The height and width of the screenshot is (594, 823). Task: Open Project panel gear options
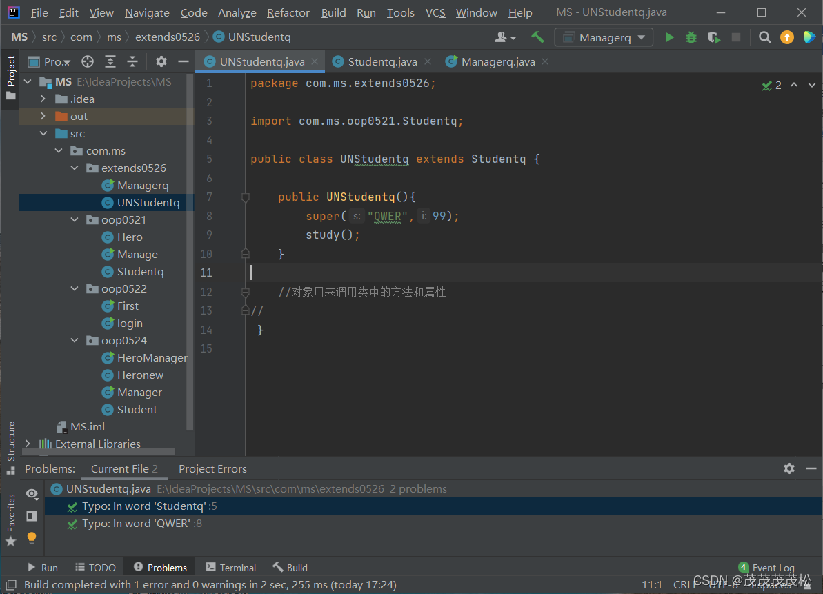(161, 61)
